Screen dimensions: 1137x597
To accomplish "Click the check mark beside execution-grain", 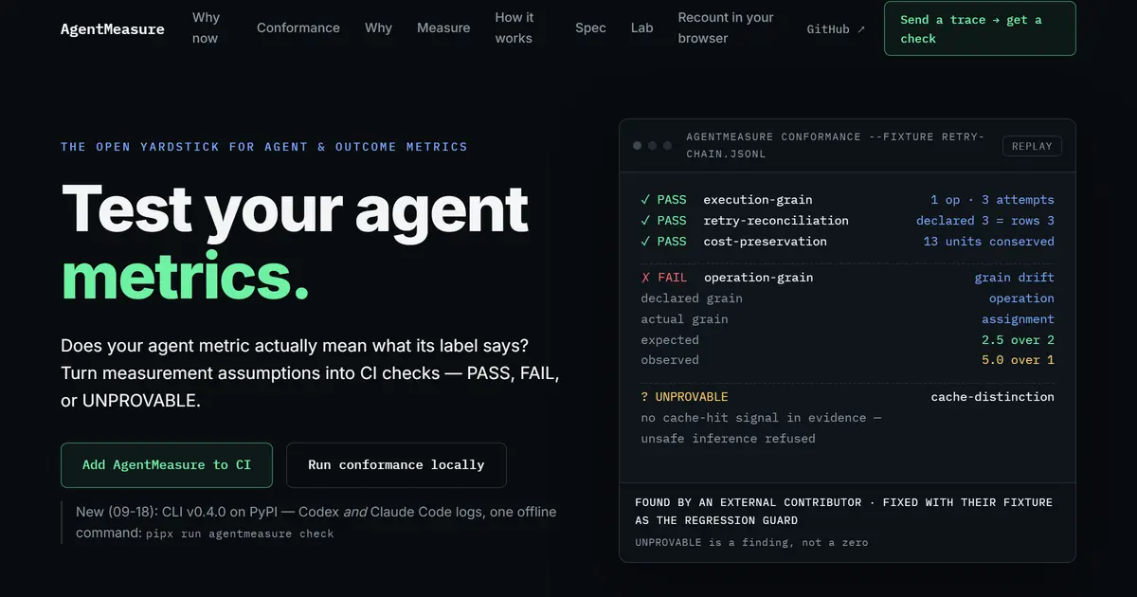I will click(645, 200).
